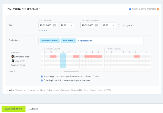Open the Promemoria option in Altro

33,90
